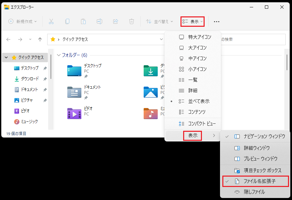292x200 pixels.
Task: Enable 隠しファイル visibility option
Action: [x=254, y=192]
